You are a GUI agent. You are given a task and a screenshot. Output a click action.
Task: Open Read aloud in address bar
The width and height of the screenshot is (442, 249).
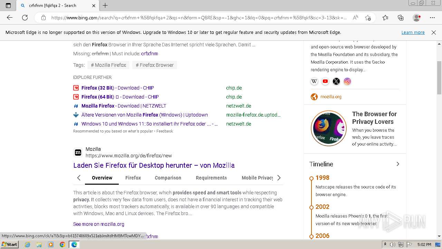(x=355, y=18)
